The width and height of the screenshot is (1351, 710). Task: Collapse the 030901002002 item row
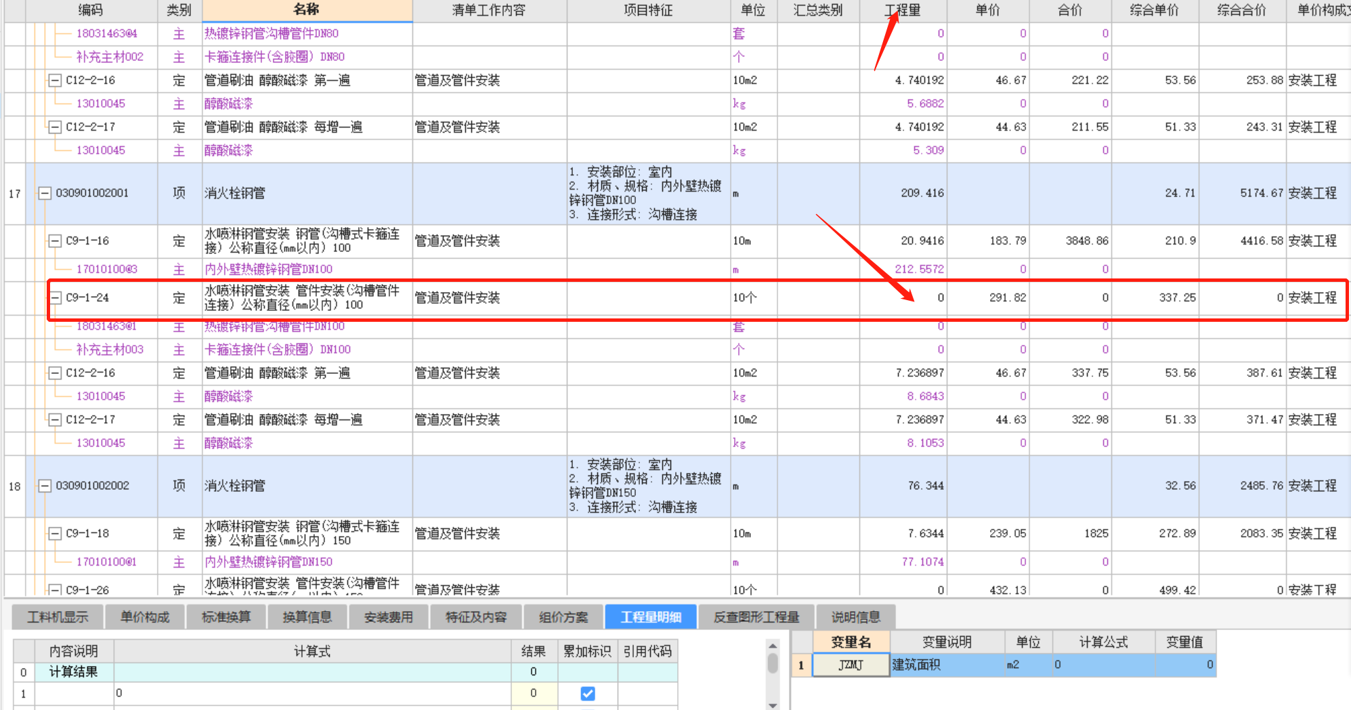pyautogui.click(x=45, y=486)
